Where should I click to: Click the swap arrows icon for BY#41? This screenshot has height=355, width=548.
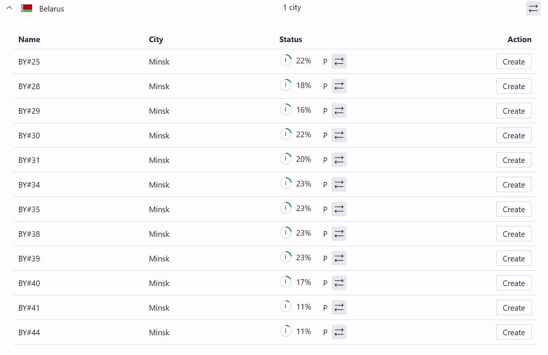pyautogui.click(x=339, y=308)
